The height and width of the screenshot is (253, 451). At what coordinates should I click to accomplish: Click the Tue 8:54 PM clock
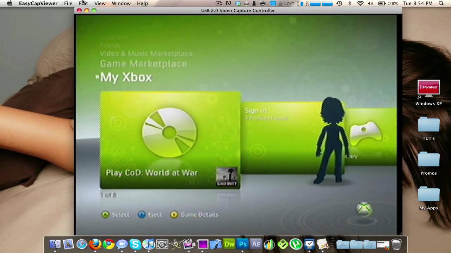coord(417,3)
